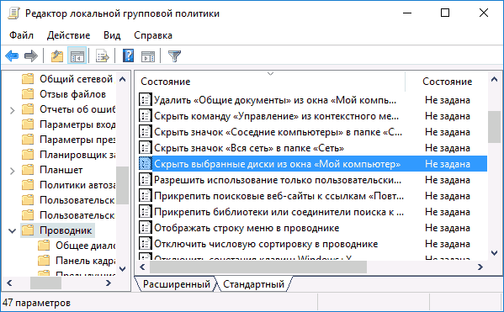Expand the «Планшет» tree node
Image resolution: width=504 pixels, height=312 pixels.
pos(13,171)
